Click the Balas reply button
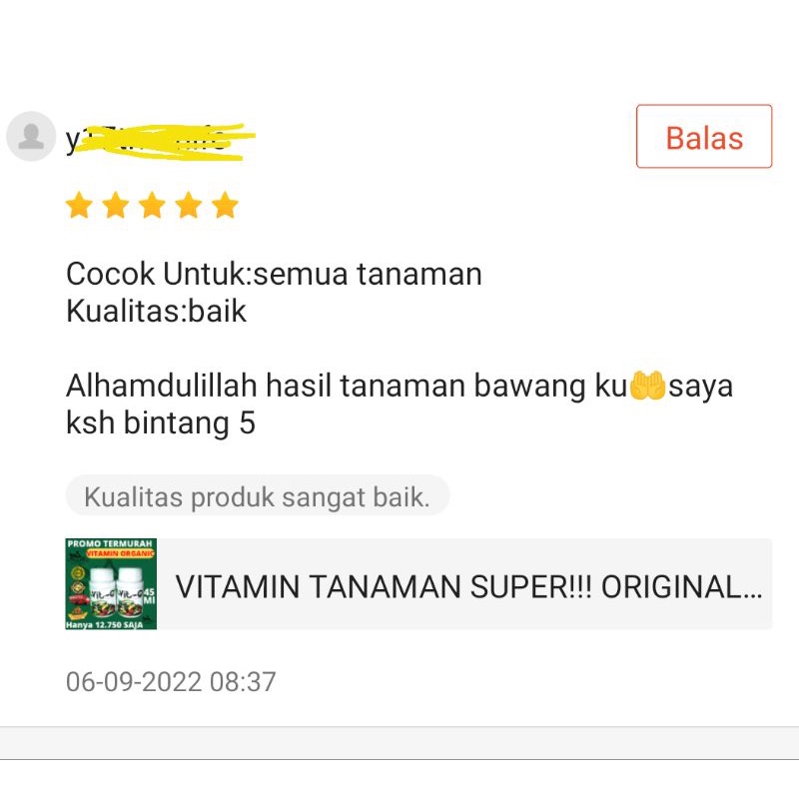The height and width of the screenshot is (799, 799). [x=704, y=136]
